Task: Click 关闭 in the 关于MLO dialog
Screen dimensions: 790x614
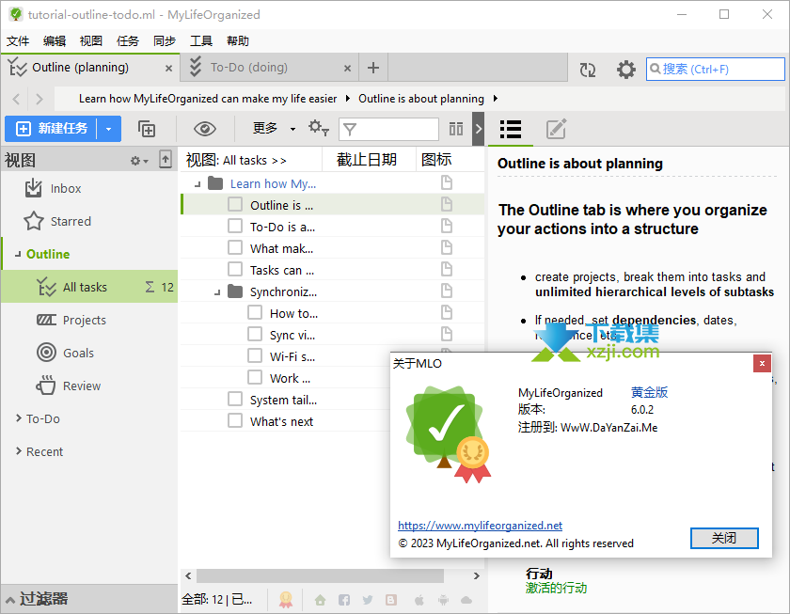Action: (x=724, y=538)
